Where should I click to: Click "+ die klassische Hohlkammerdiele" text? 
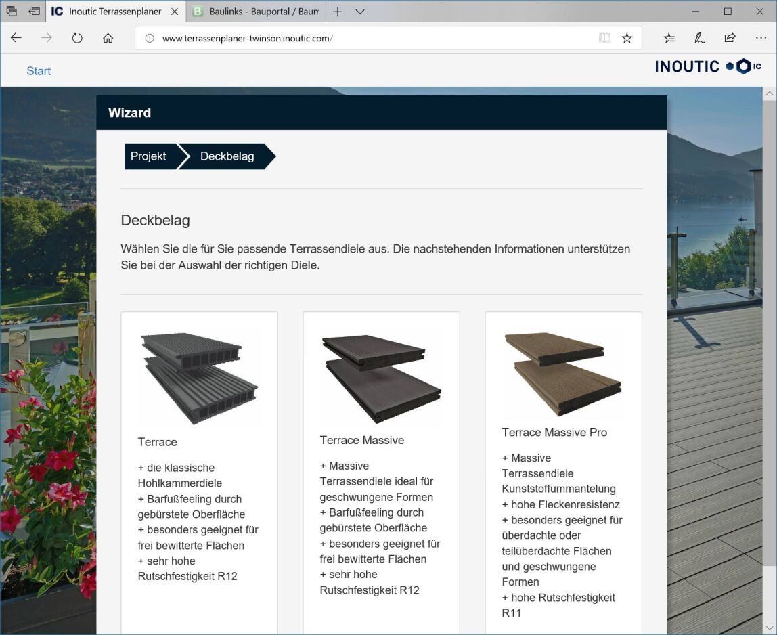[x=180, y=475]
